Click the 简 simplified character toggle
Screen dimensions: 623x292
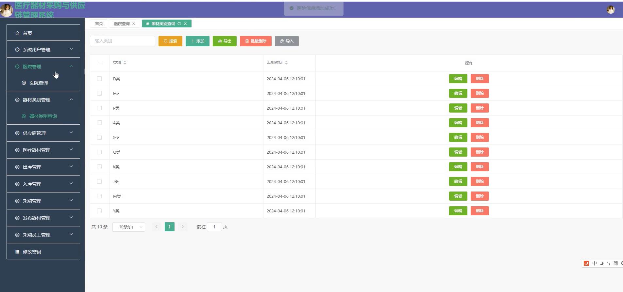(615, 263)
